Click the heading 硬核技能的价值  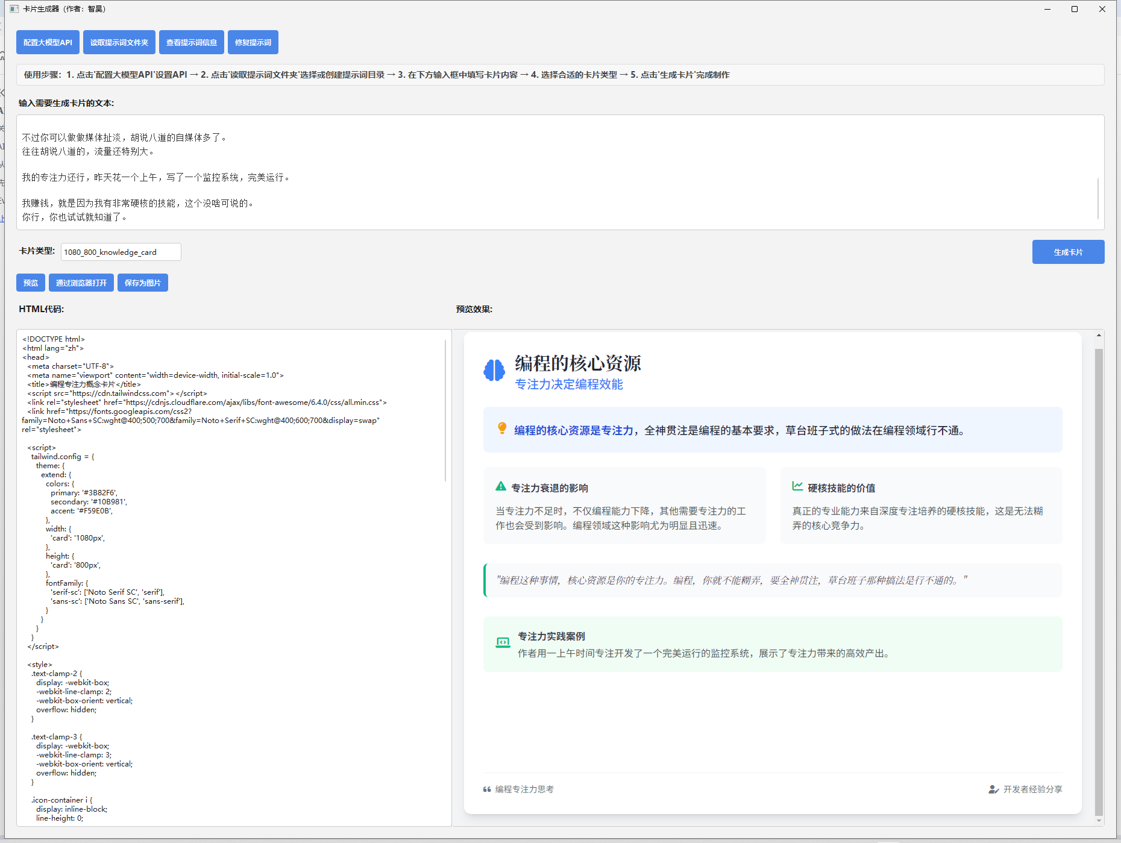pyautogui.click(x=841, y=488)
